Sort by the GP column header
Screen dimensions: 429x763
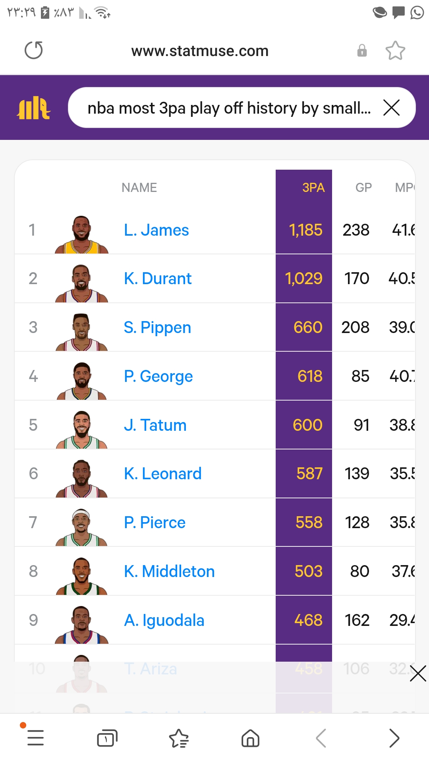pyautogui.click(x=363, y=188)
